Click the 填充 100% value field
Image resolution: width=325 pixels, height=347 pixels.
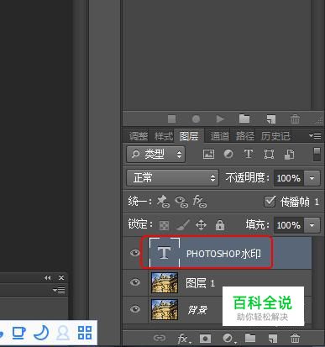288,225
